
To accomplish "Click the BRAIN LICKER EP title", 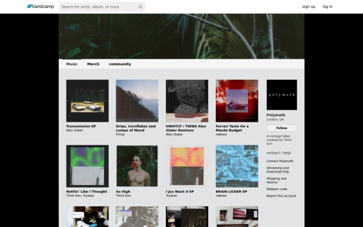I will tap(231, 191).
